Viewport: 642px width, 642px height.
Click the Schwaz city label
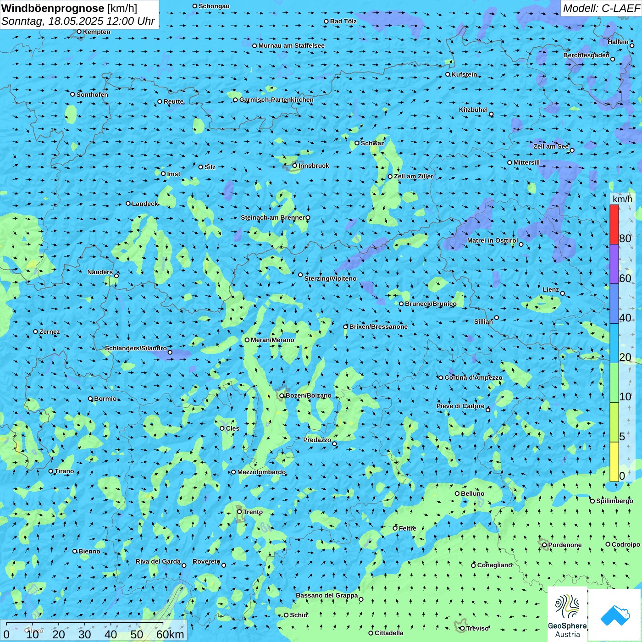click(372, 143)
